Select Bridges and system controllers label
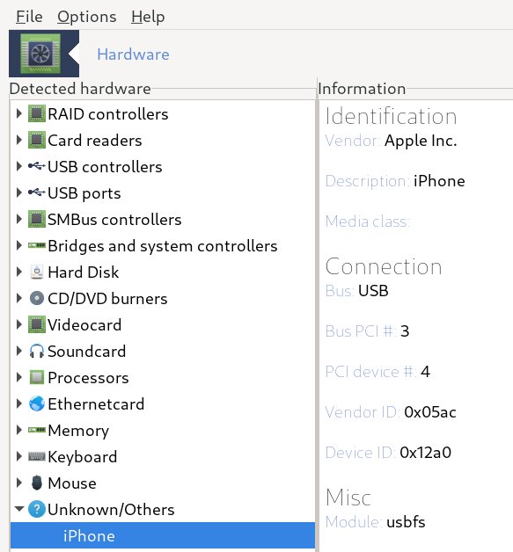This screenshot has width=513, height=552. pos(163,246)
